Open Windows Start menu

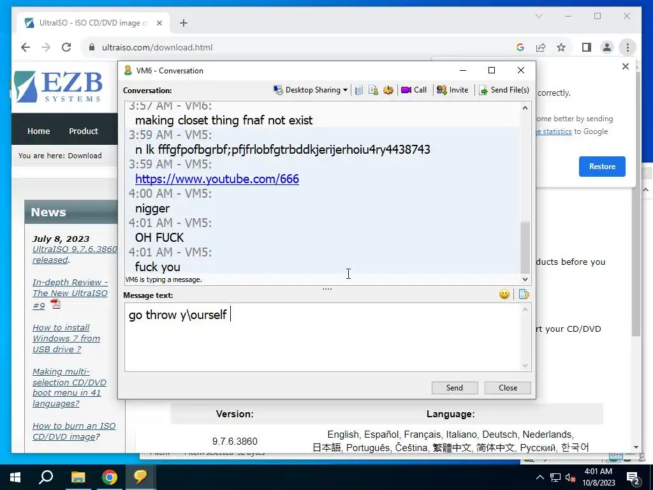15,477
